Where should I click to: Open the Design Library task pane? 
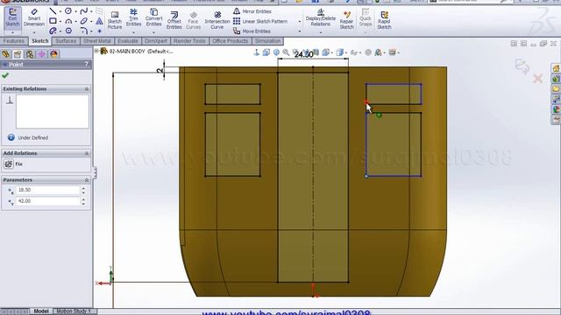[556, 78]
